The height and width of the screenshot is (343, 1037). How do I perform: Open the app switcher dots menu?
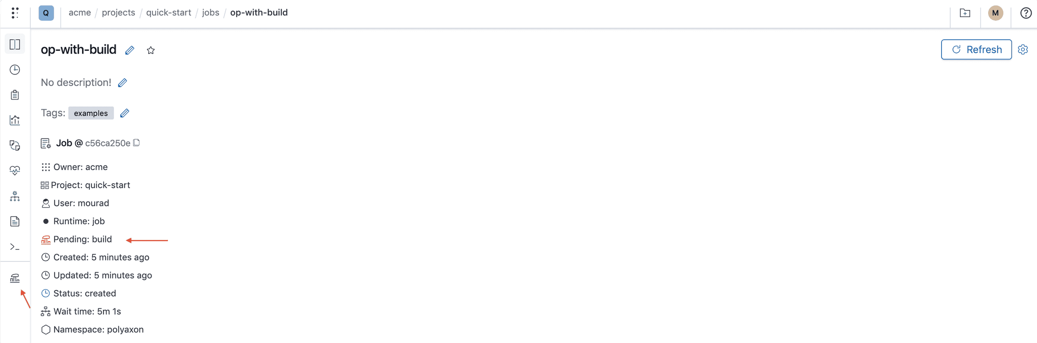(x=15, y=13)
